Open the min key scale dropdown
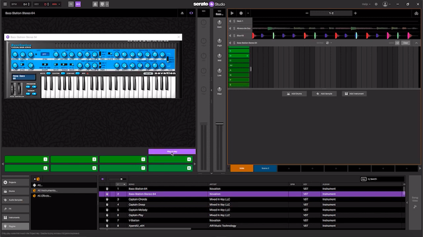This screenshot has height=237, width=423. click(x=56, y=4)
